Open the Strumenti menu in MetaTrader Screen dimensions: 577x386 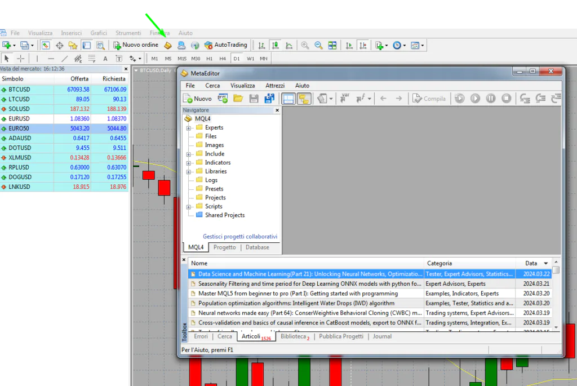click(128, 33)
